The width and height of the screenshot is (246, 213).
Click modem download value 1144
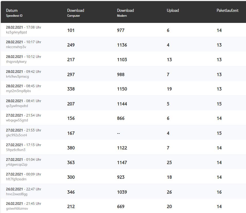coord(122,104)
